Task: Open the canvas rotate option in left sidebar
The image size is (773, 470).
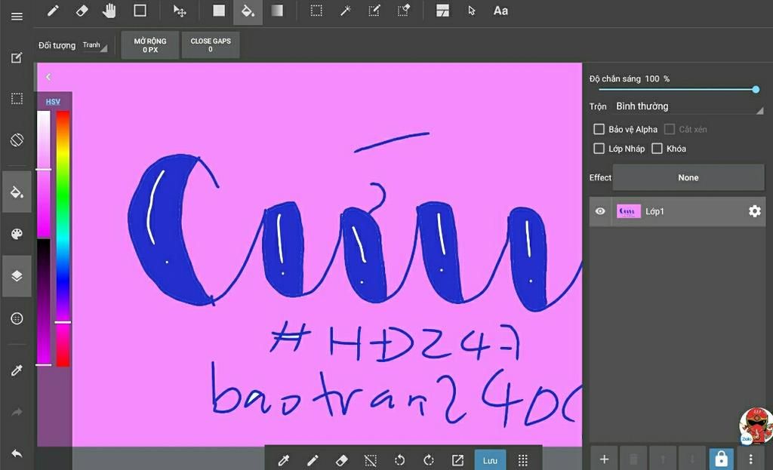Action: coord(17,140)
